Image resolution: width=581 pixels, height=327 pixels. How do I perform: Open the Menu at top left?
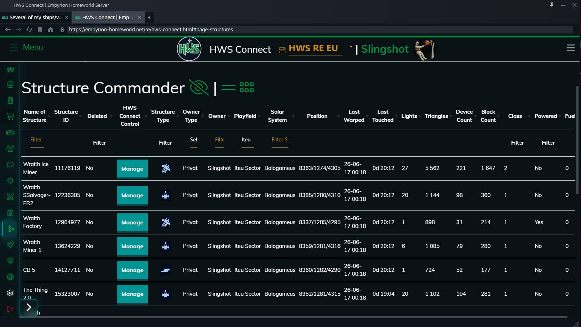pyautogui.click(x=26, y=48)
